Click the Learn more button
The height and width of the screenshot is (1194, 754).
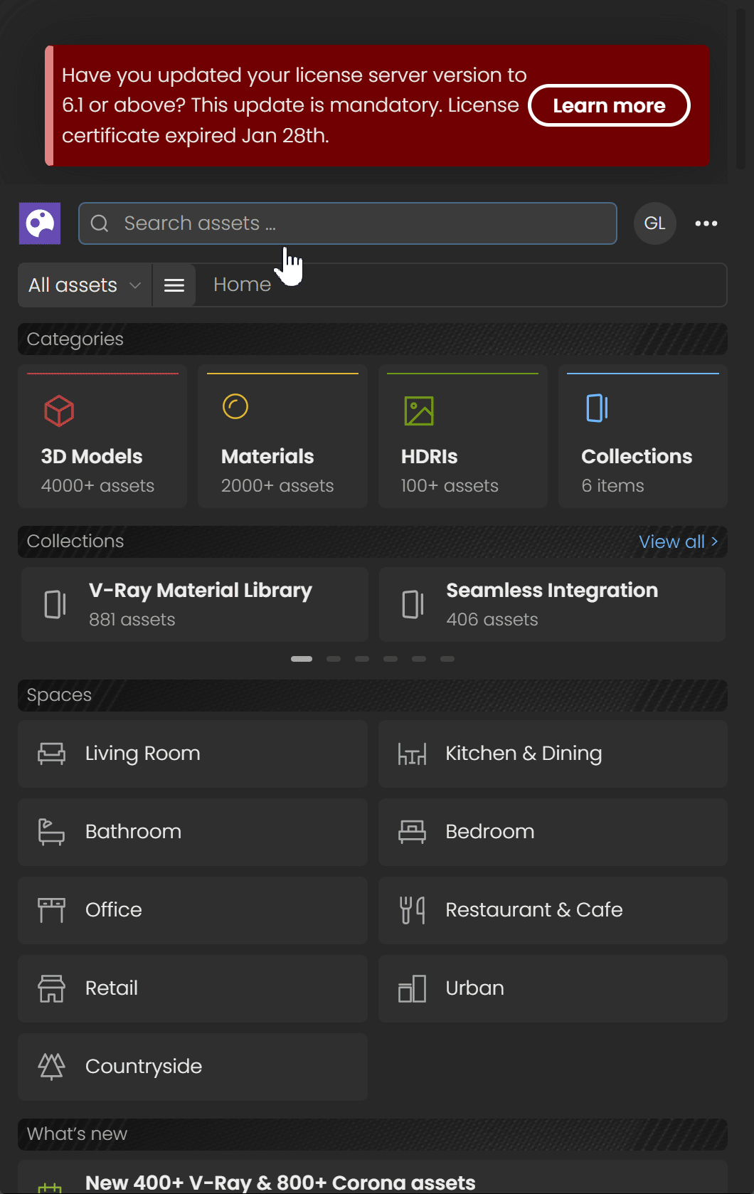click(610, 105)
